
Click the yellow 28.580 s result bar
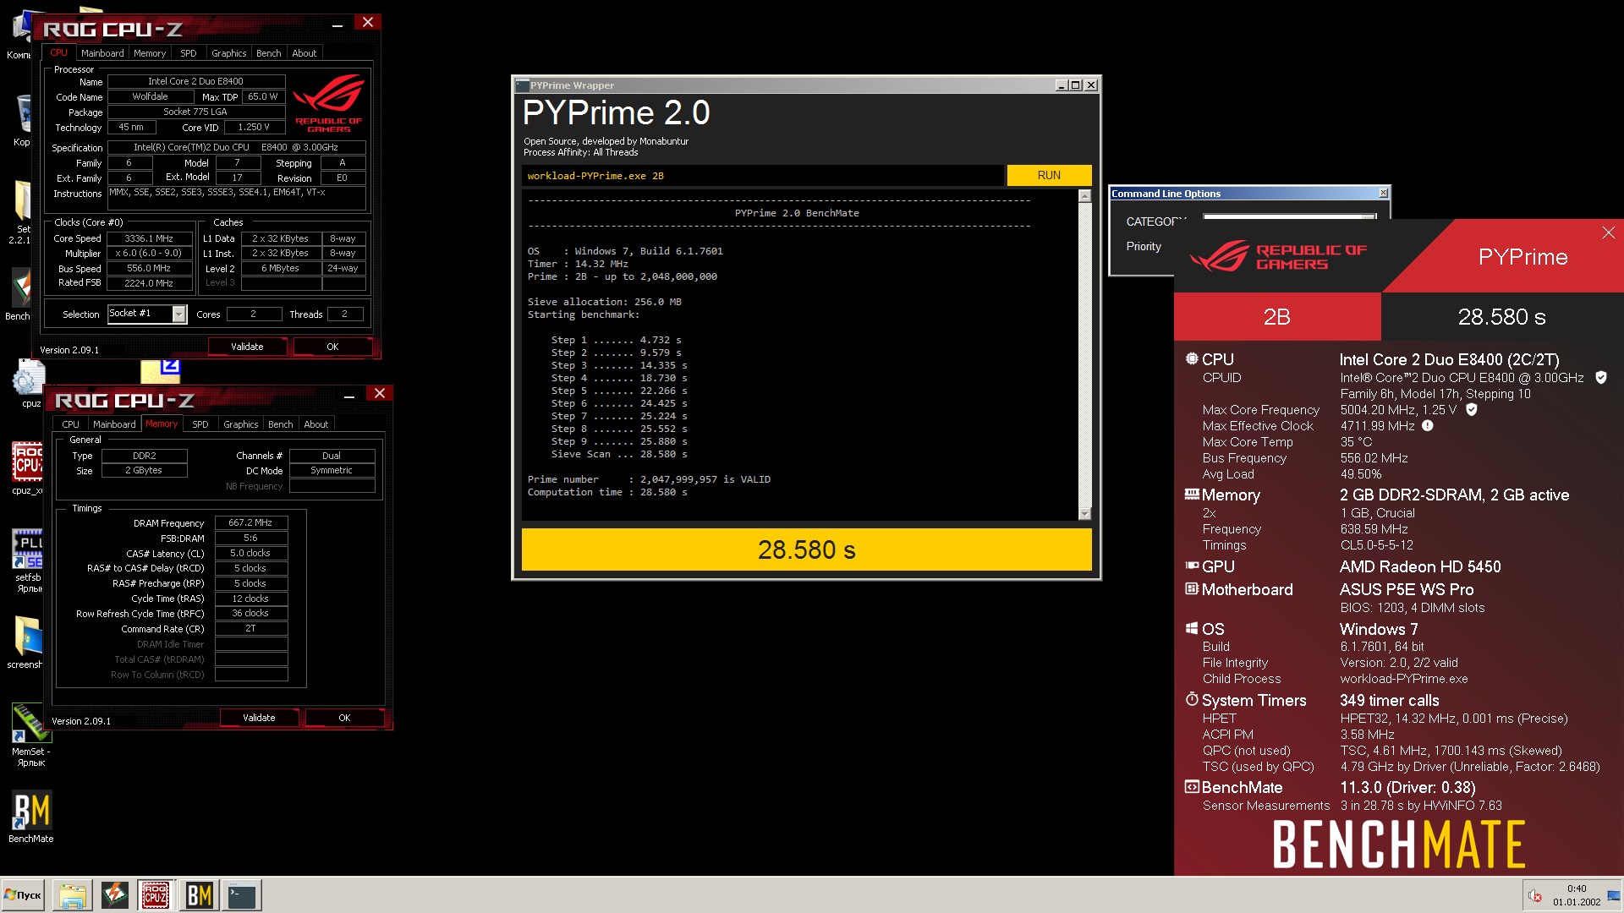point(806,549)
